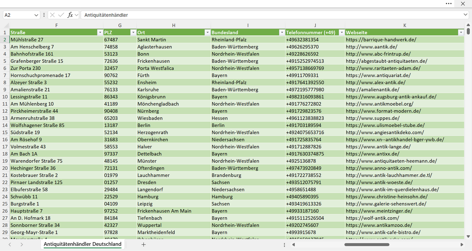The height and width of the screenshot is (251, 472).
Task: Click the horizontal scrollbar thumb
Action: coord(367,244)
